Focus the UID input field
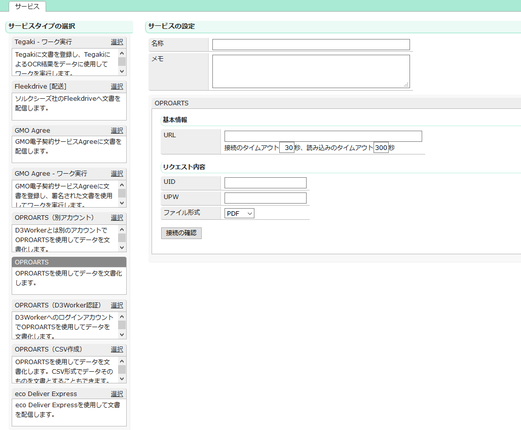This screenshot has width=521, height=430. (265, 183)
